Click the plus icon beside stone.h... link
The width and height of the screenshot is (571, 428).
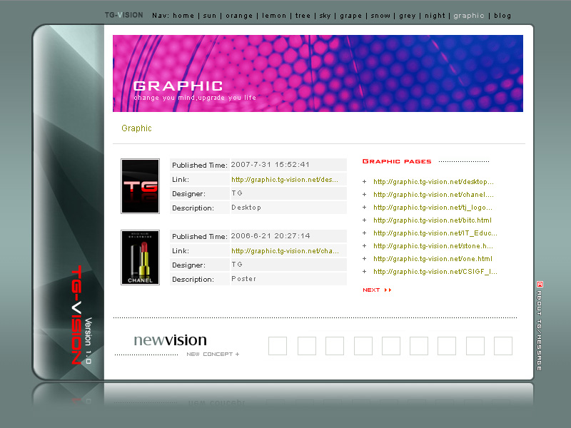(x=364, y=246)
